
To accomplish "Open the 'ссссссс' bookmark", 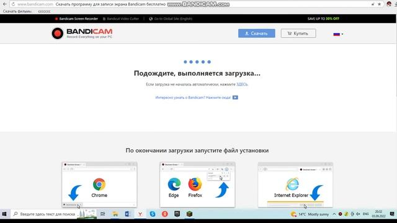I will coord(44,11).
